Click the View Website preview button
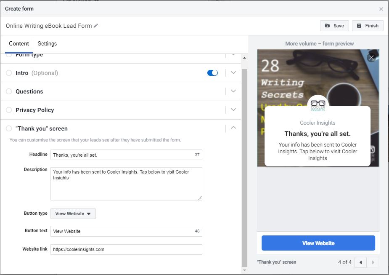389x275 pixels. [318, 243]
